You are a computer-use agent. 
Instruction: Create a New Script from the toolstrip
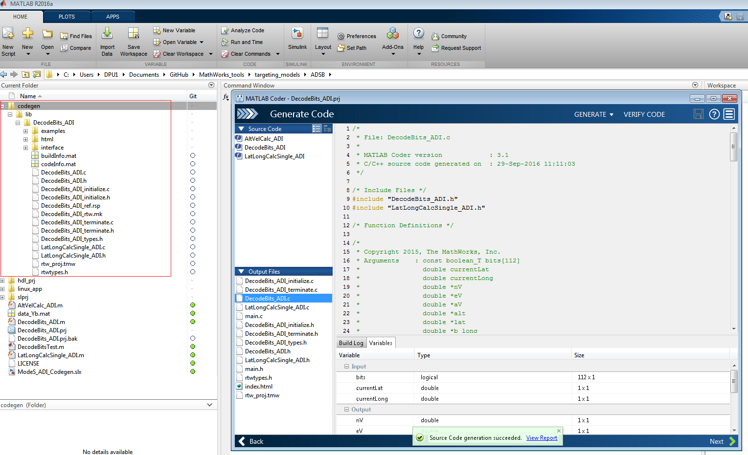click(x=8, y=41)
